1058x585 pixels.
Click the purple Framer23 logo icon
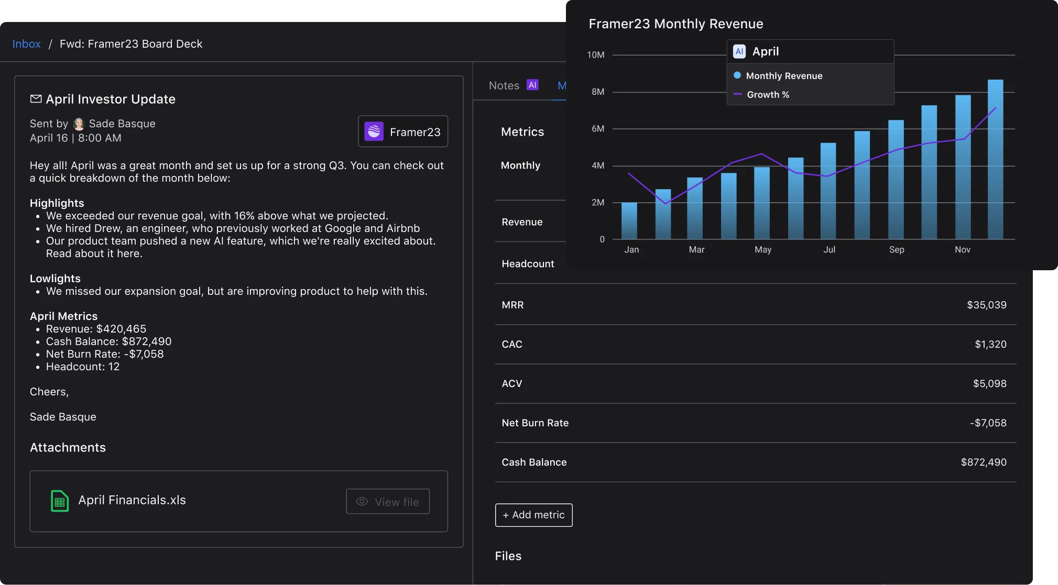pos(374,131)
